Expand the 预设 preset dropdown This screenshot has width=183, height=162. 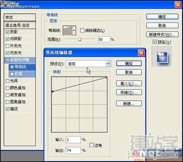click(108, 63)
